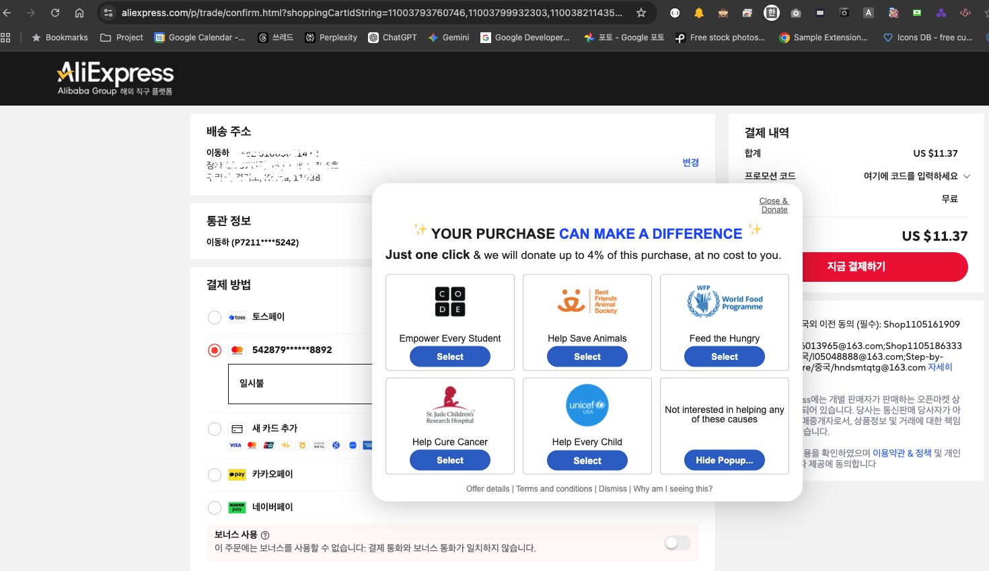Go back with the browser back arrow
The image size is (989, 571).
[7, 13]
